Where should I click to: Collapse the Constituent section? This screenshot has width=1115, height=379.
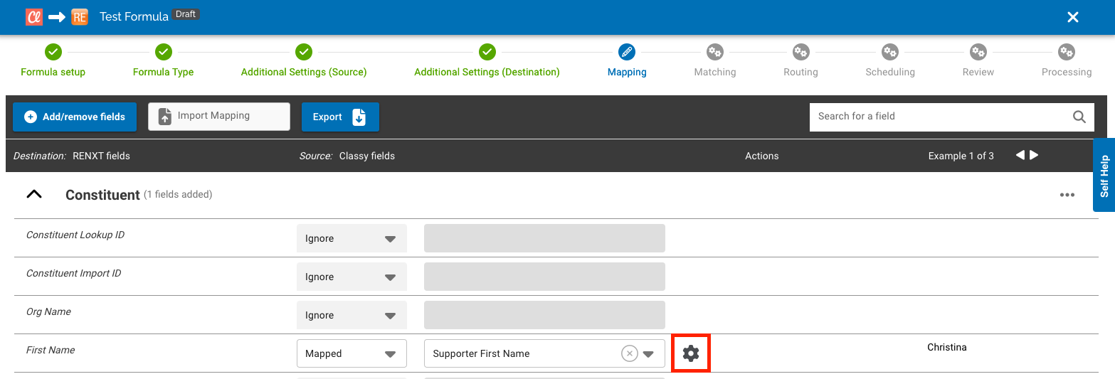click(34, 194)
